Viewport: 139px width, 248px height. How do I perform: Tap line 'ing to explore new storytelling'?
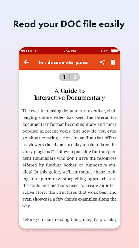69,179
